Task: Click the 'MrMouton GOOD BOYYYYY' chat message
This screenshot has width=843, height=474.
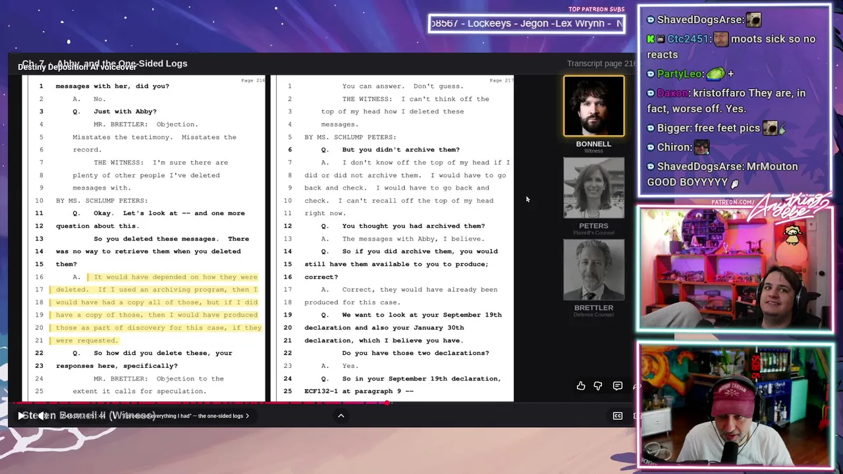Action: (x=722, y=174)
